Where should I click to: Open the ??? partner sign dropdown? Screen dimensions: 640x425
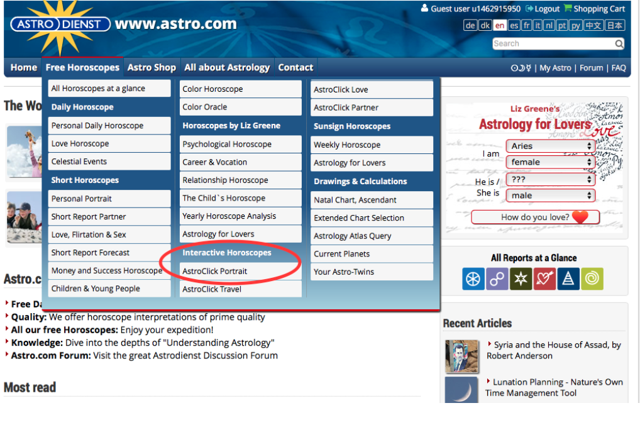pyautogui.click(x=550, y=179)
